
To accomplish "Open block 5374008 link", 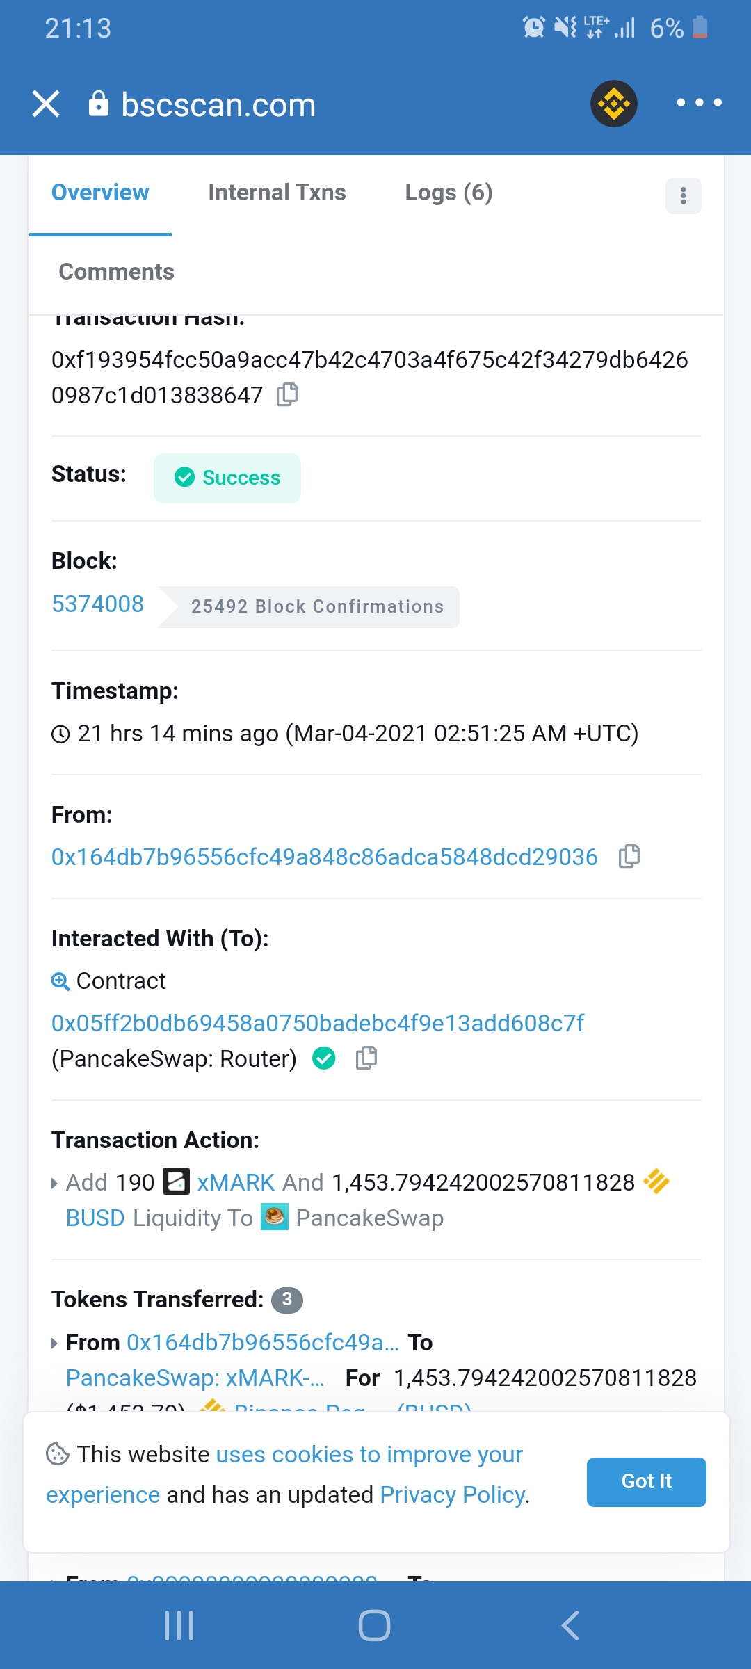I will pos(98,604).
